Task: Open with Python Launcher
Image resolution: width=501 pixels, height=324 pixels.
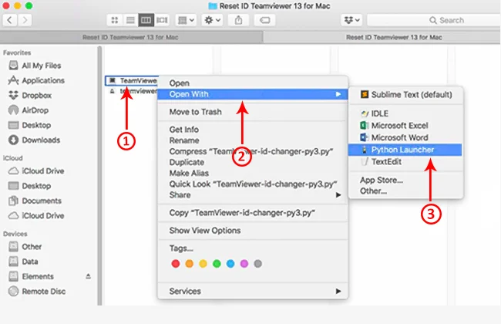Action: point(405,150)
